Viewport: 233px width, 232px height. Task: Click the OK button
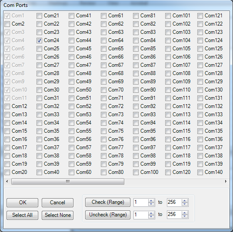(x=22, y=203)
